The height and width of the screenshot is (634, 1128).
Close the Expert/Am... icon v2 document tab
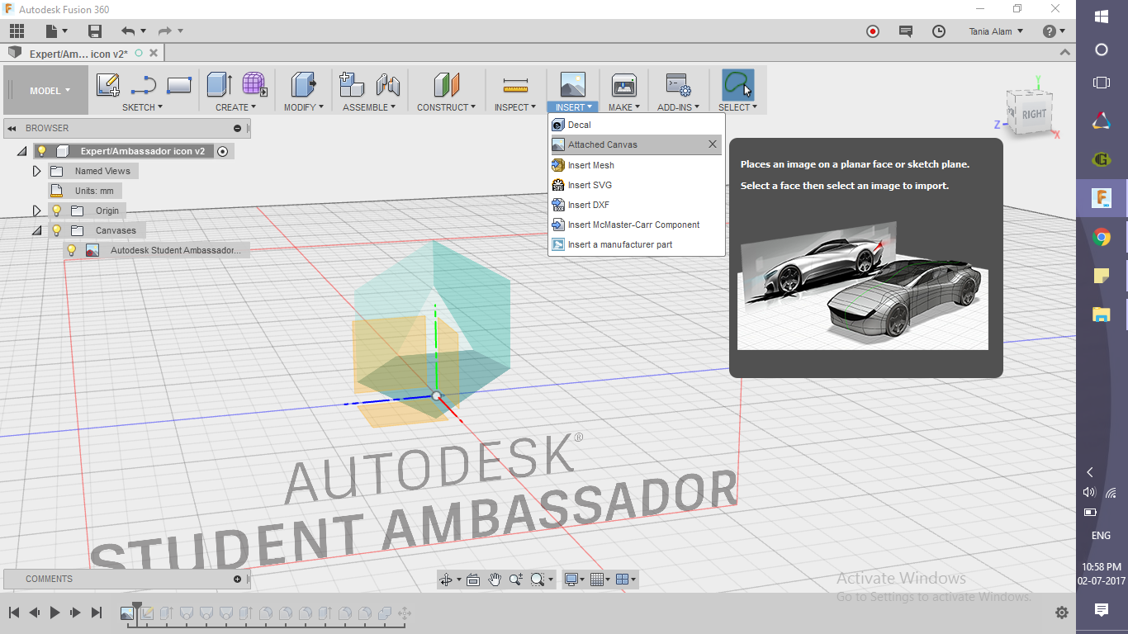[154, 53]
